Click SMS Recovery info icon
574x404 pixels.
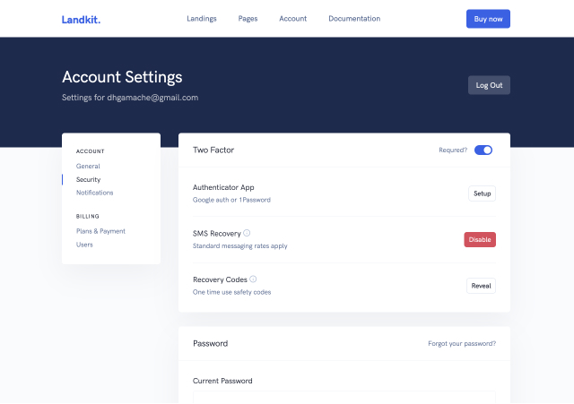pyautogui.click(x=247, y=233)
